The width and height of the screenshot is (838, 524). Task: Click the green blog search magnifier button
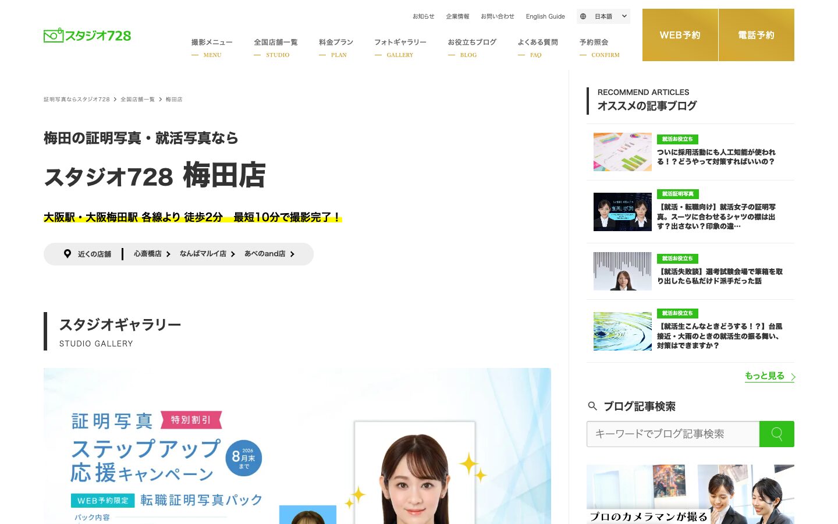(777, 434)
